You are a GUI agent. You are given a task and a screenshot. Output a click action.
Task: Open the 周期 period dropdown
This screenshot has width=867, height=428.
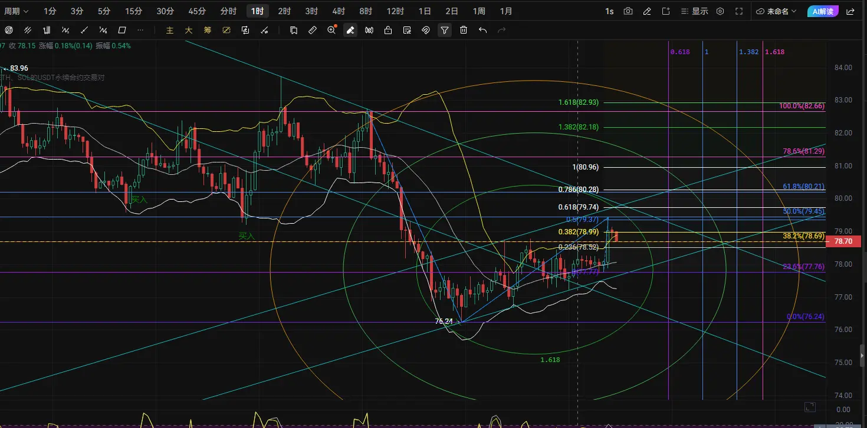point(17,11)
